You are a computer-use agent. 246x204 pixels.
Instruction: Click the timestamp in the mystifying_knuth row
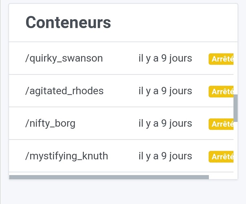pyautogui.click(x=165, y=156)
